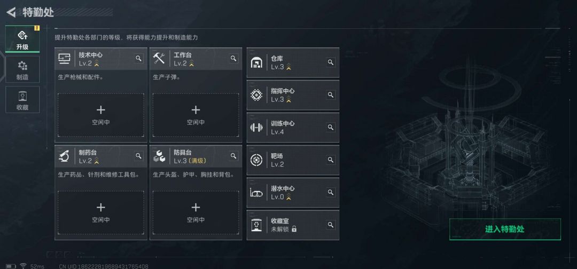Inspect 工作台 with its magnifier icon
577x269 pixels.
[x=233, y=58]
